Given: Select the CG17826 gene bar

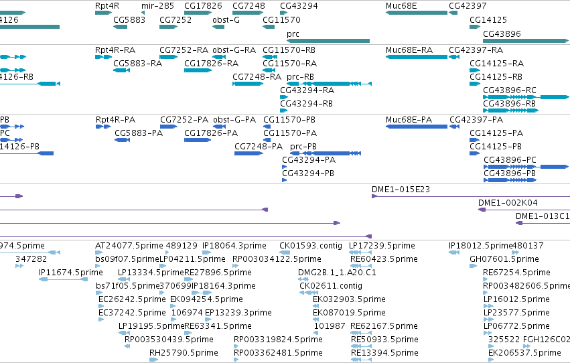Looking at the screenshot, I should [198, 13].
